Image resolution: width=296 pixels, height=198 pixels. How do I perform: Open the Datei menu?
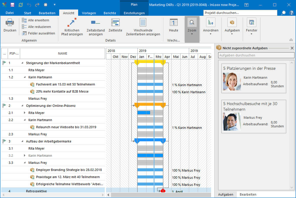tap(10, 13)
